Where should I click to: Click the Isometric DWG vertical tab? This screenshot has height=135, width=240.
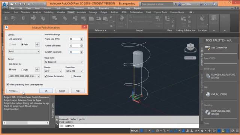tap(53, 110)
